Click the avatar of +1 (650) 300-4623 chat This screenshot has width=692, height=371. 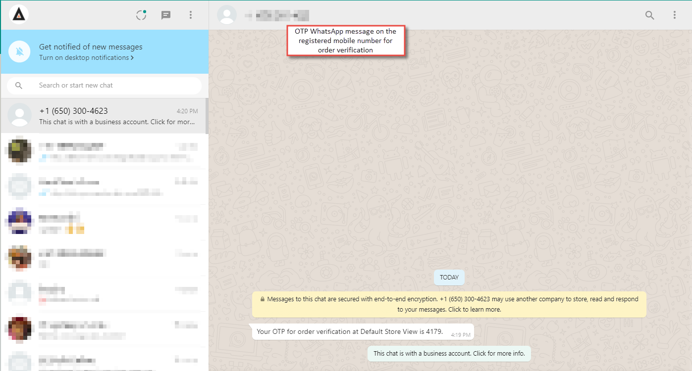[x=20, y=116]
